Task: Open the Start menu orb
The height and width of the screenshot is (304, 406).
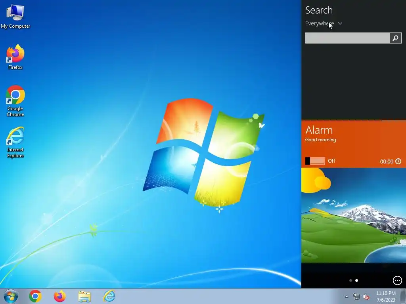Action: click(11, 296)
